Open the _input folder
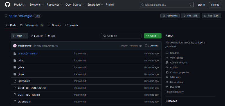The width and height of the screenshot is (225, 106). 21,74
